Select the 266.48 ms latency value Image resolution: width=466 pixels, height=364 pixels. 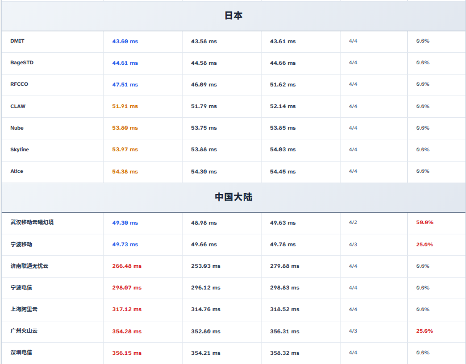(127, 266)
